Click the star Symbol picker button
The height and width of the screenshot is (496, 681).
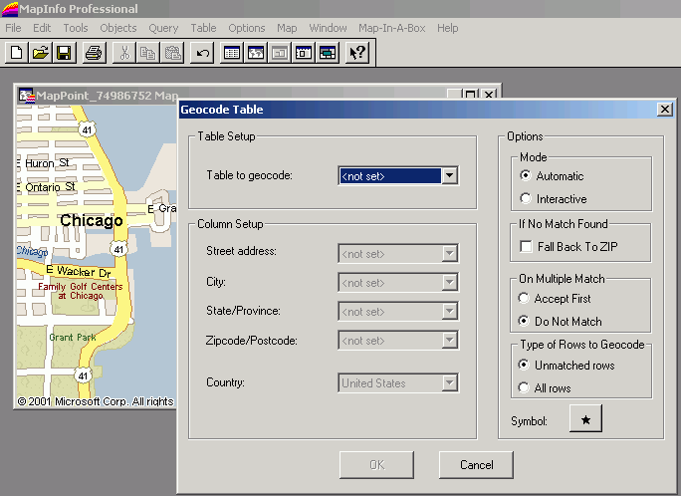(x=585, y=421)
